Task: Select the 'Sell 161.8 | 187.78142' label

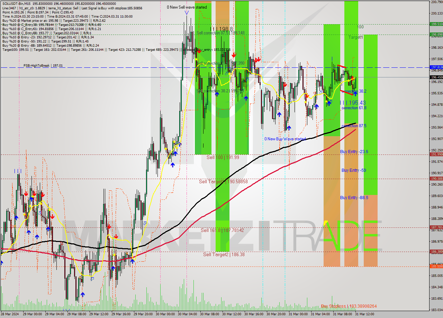Action: (223, 230)
